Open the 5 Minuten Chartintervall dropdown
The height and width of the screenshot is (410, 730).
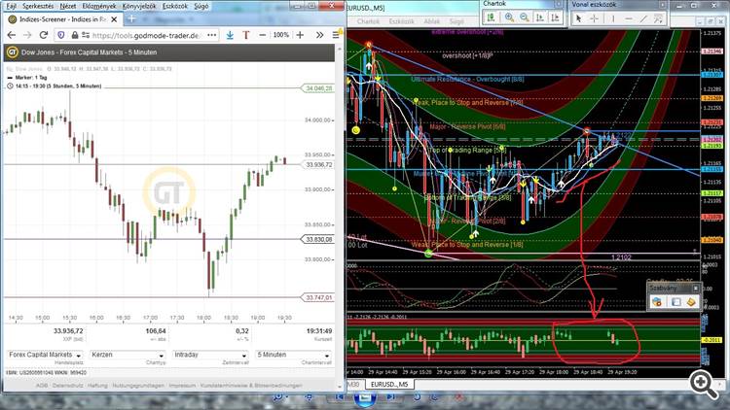pos(293,355)
